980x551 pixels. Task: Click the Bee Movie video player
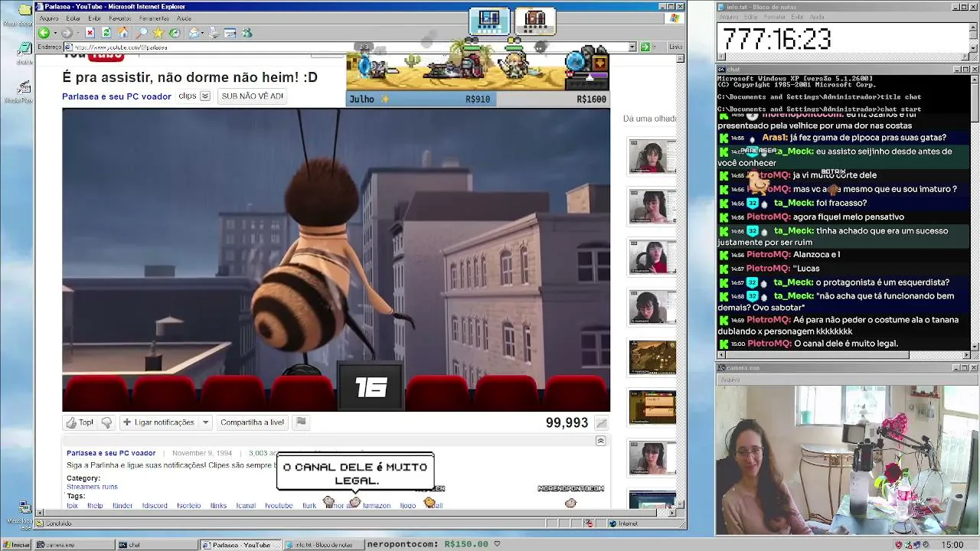(336, 259)
